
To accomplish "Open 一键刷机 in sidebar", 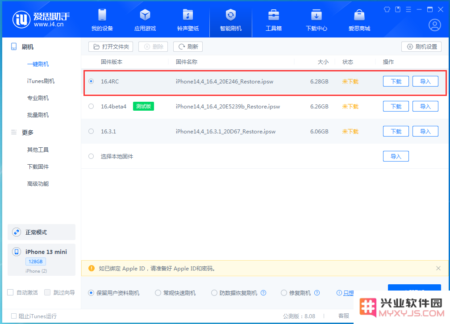I will (38, 64).
